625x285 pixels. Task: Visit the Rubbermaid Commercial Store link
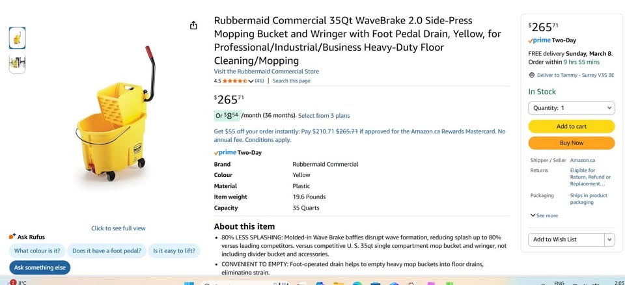click(266, 72)
